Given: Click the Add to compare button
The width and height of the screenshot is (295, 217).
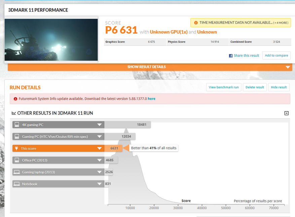Looking at the screenshot, I should tap(276, 55).
